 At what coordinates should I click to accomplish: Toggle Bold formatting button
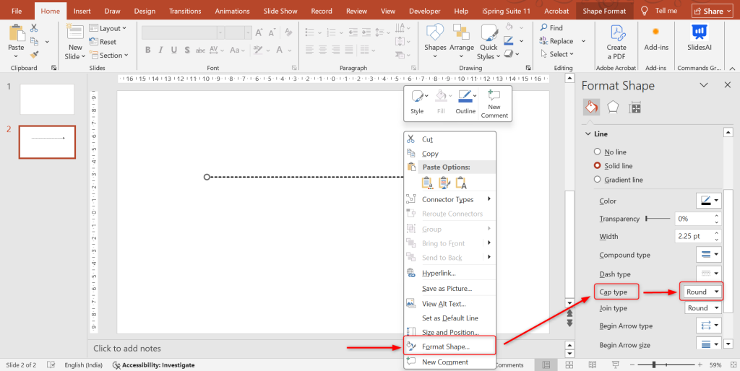click(x=147, y=50)
